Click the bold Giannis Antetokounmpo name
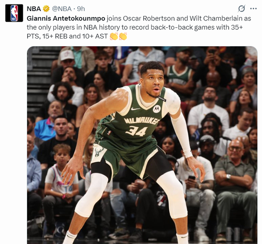The image size is (262, 244). point(66,18)
